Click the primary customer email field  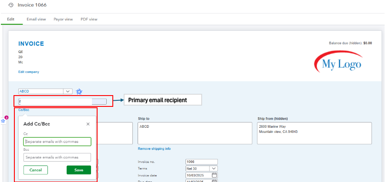coord(62,101)
